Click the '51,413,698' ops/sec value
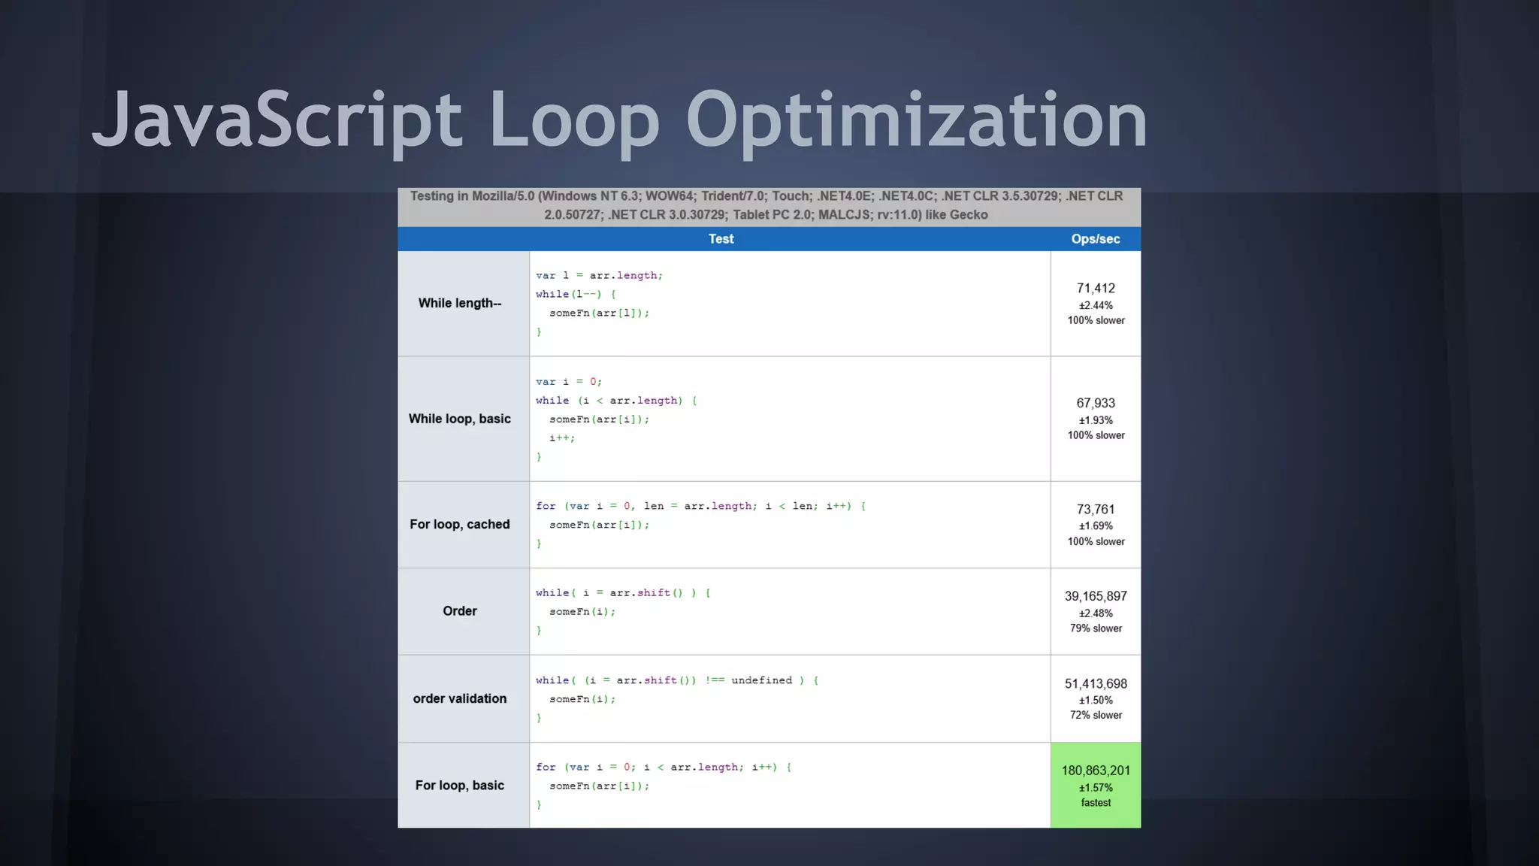 pyautogui.click(x=1096, y=684)
